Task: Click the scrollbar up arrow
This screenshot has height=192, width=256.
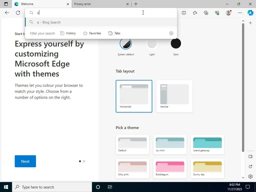Action: tap(243, 20)
